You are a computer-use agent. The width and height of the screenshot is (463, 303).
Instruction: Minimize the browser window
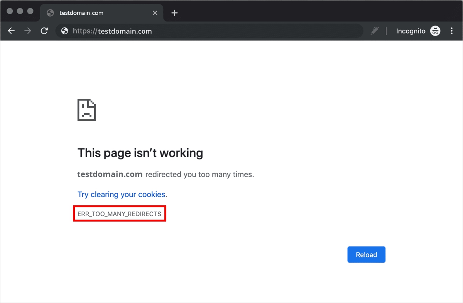click(x=20, y=11)
